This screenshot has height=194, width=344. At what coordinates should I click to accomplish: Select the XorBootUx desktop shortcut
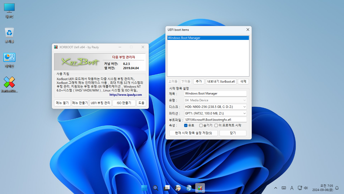tap(9, 85)
